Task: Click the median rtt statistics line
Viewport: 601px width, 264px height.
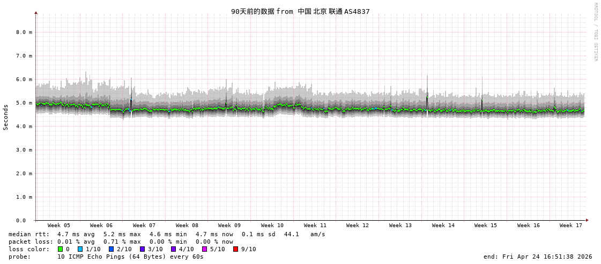Action: click(x=167, y=234)
